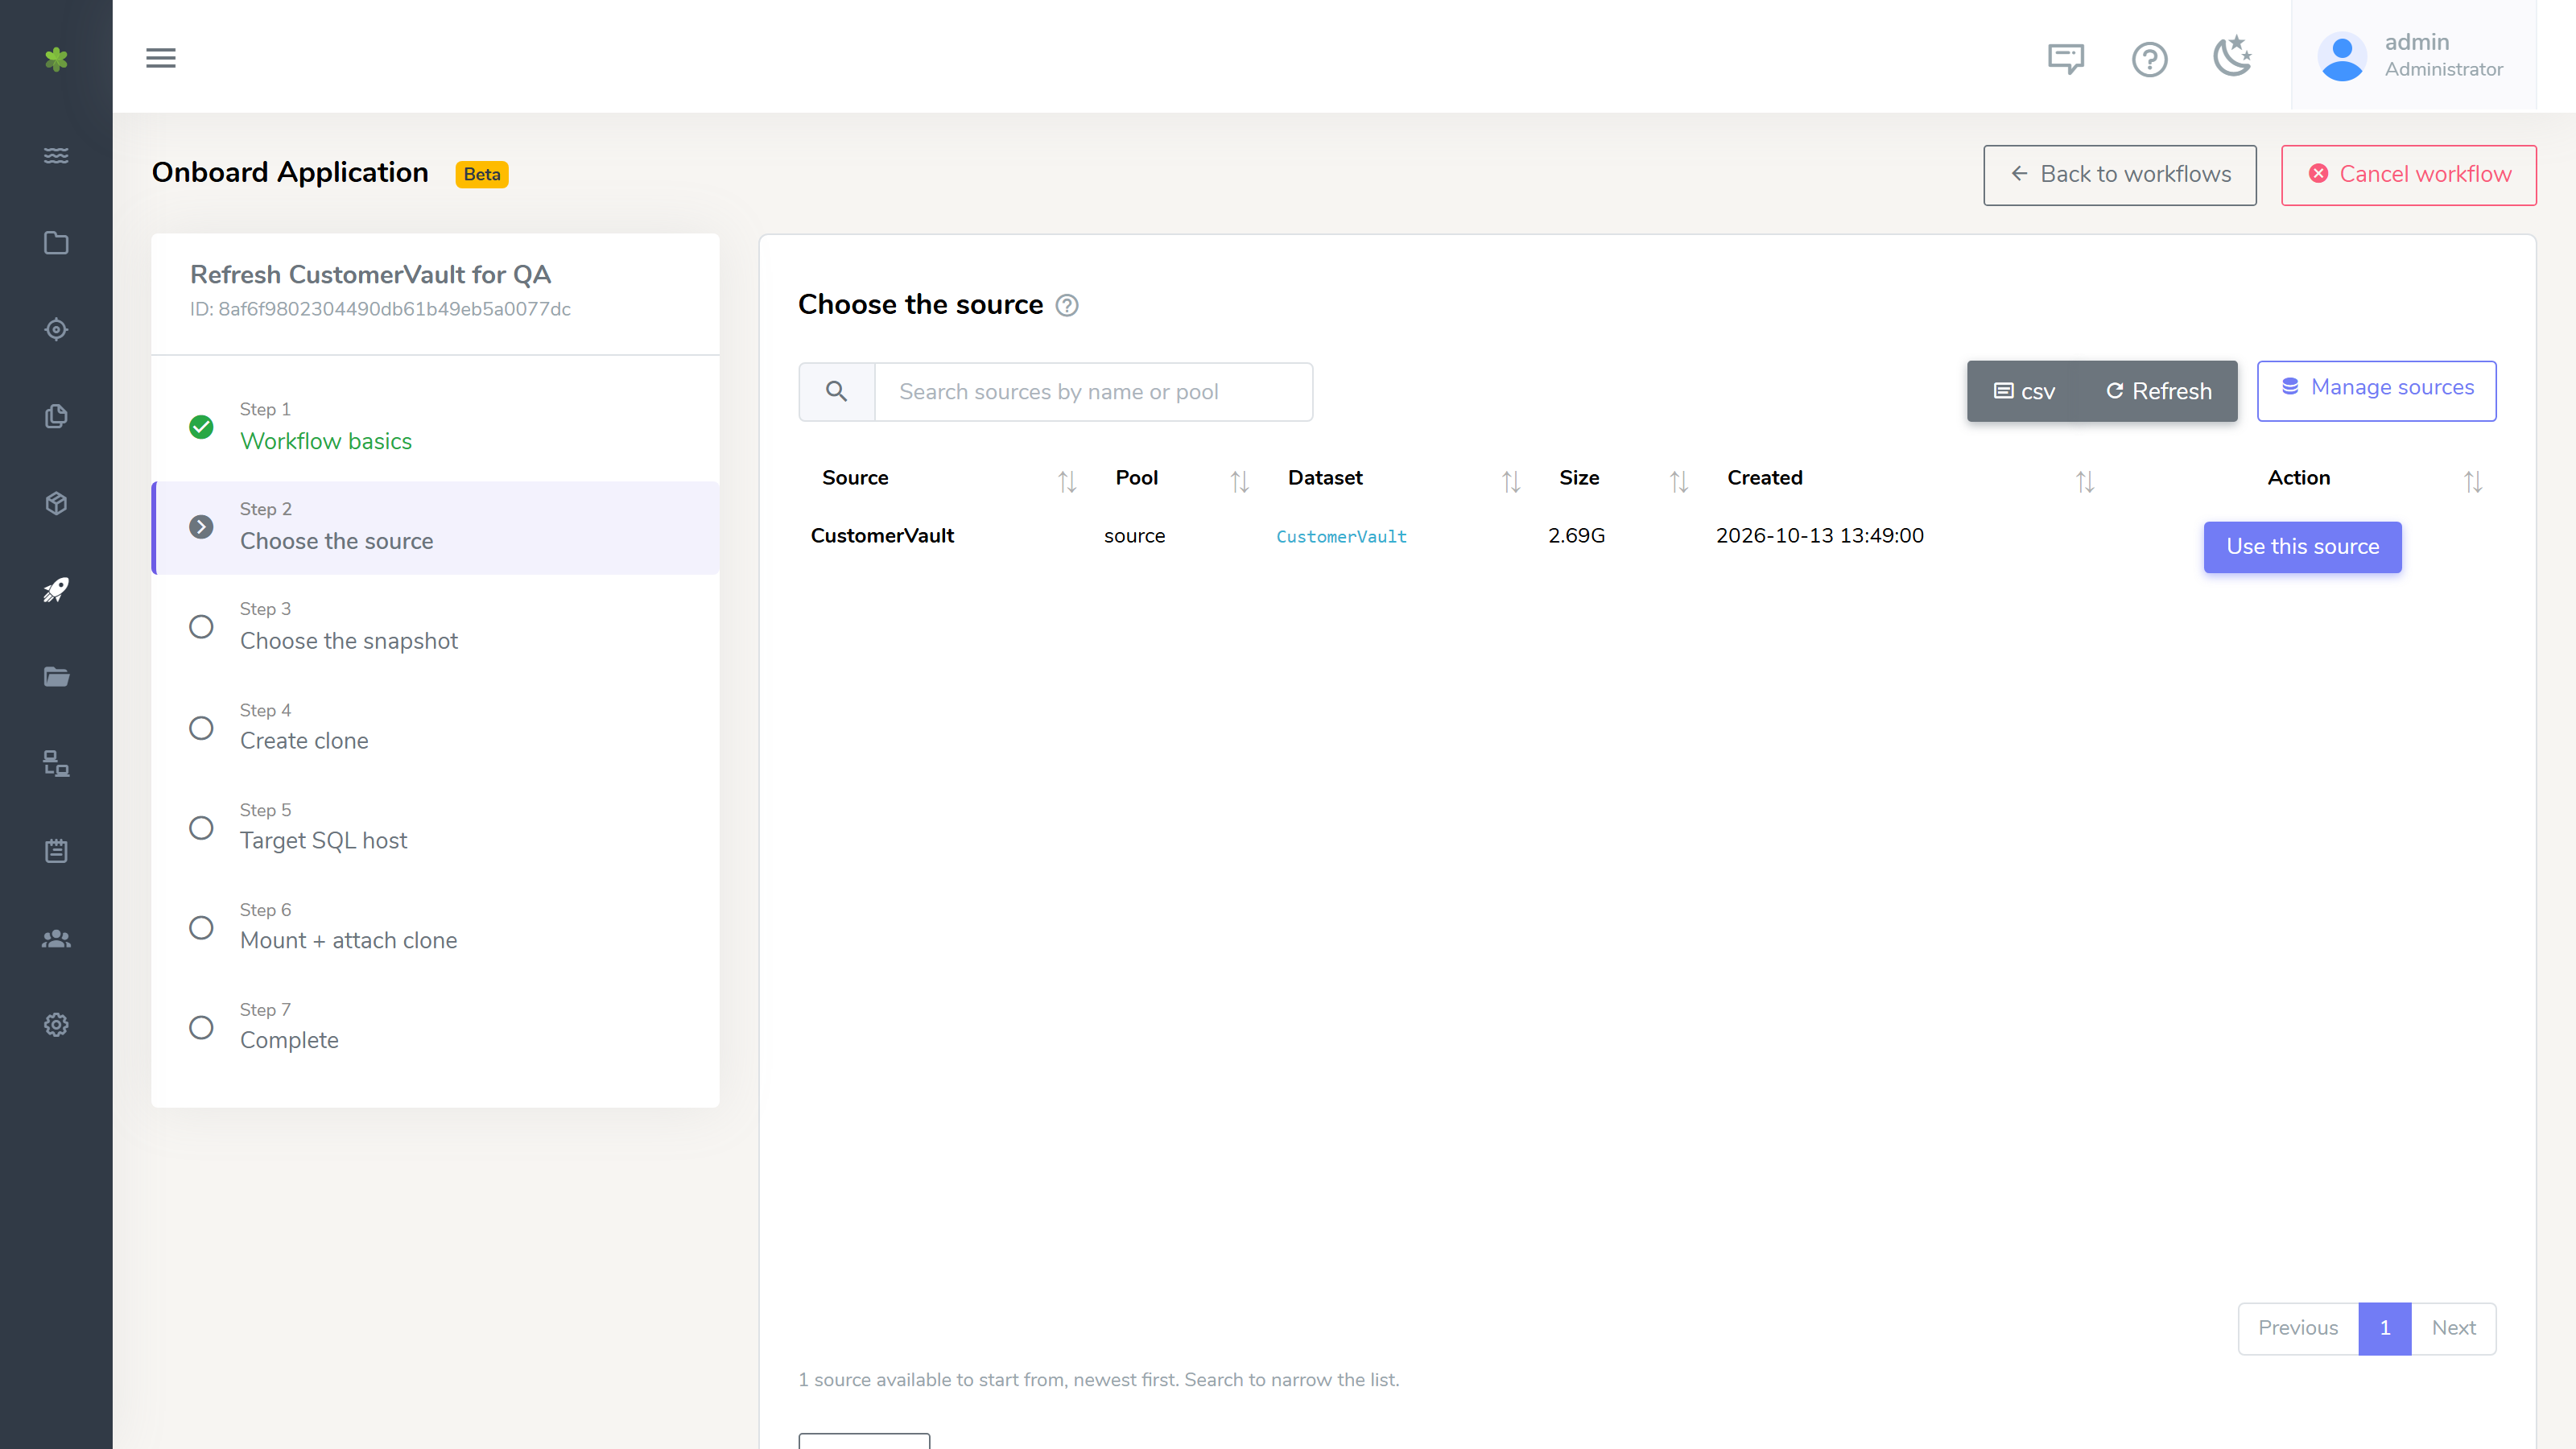The width and height of the screenshot is (2576, 1449).
Task: Select Step 2 Choose the source
Action: [x=435, y=527]
